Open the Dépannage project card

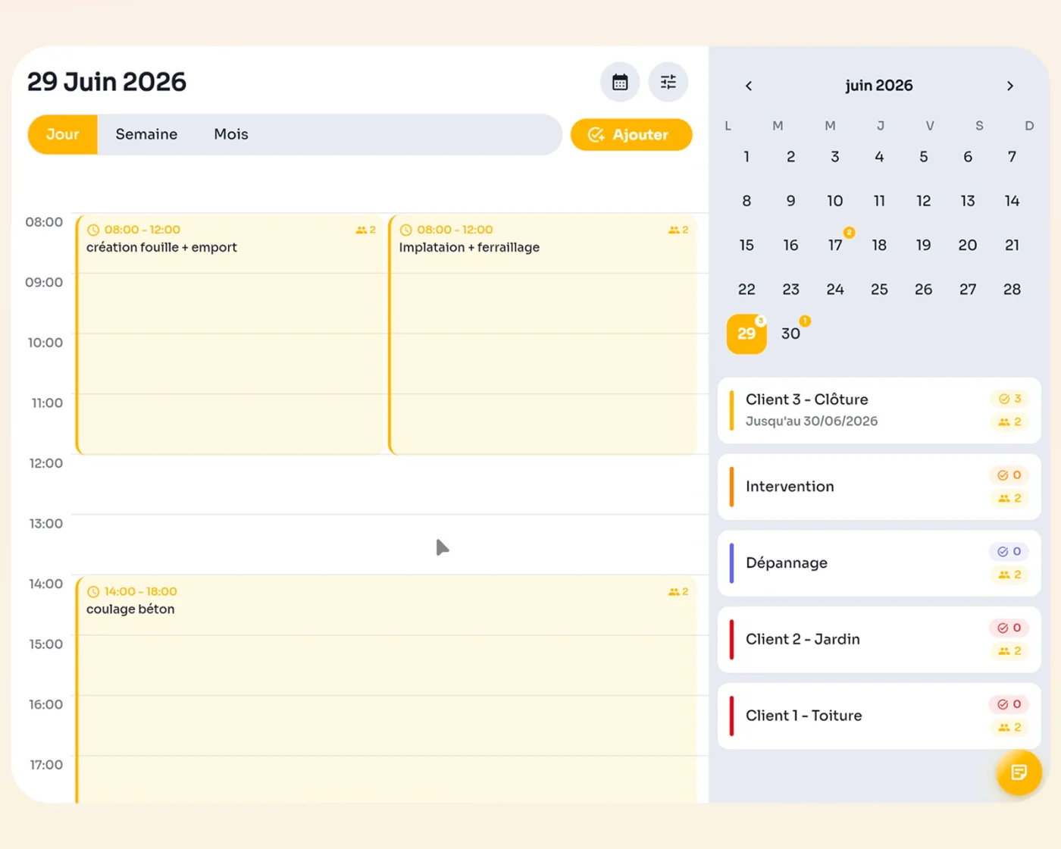click(879, 563)
